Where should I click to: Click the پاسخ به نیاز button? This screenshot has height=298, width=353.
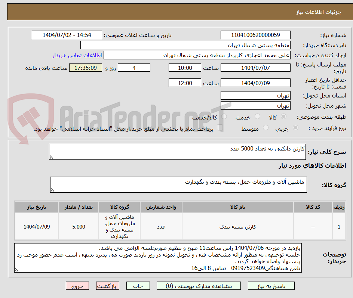271,286
